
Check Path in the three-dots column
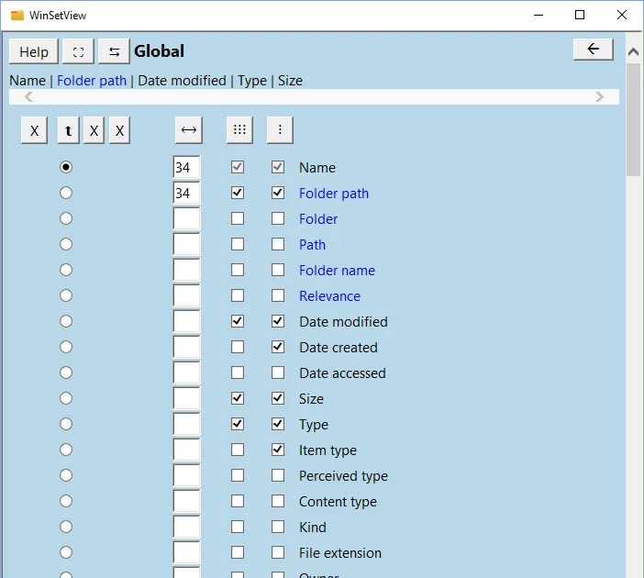click(278, 244)
